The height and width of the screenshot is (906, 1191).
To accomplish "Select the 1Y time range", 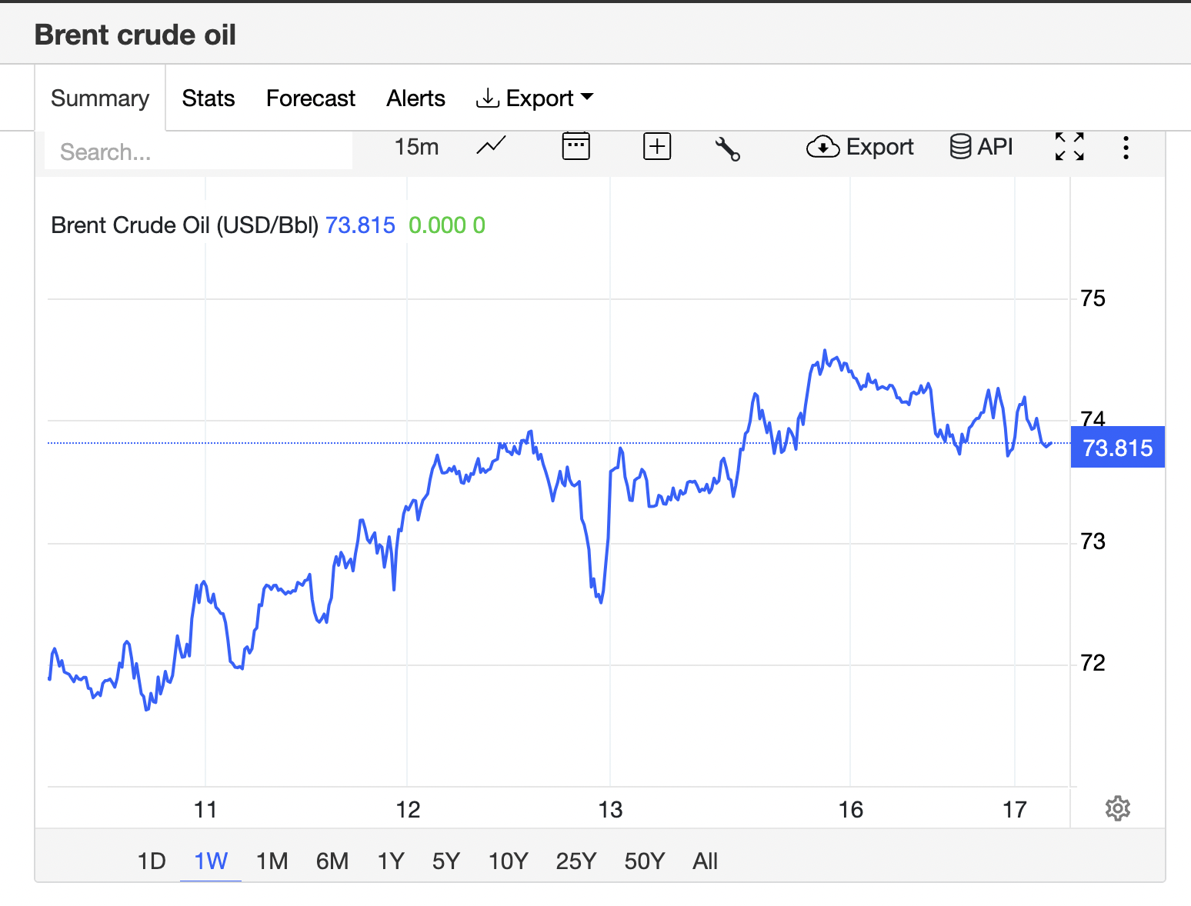I will coord(391,861).
